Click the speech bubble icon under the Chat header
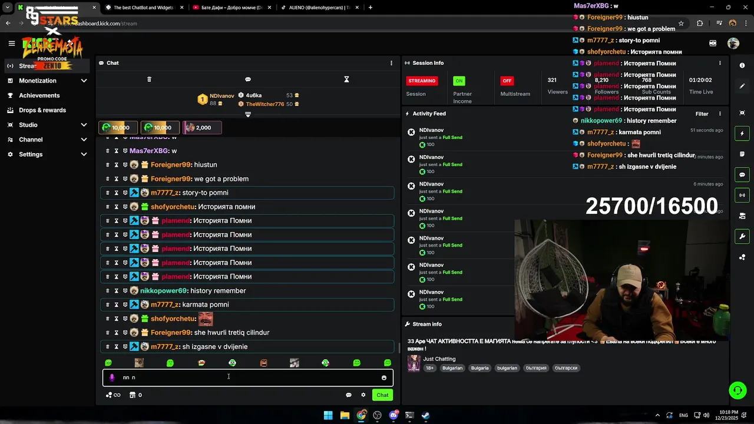754x424 pixels. [248, 79]
